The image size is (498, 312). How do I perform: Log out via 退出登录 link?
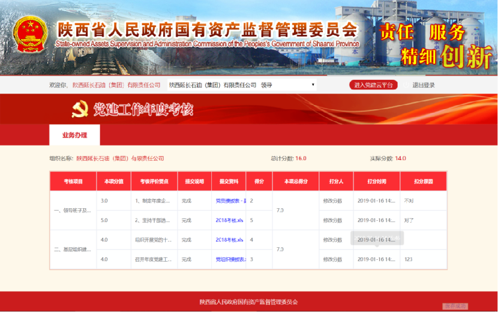tap(424, 85)
